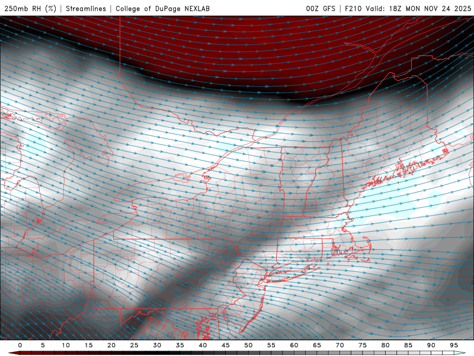Click the '75' value on the color scale
This screenshot has height=356, width=474.
363,345
